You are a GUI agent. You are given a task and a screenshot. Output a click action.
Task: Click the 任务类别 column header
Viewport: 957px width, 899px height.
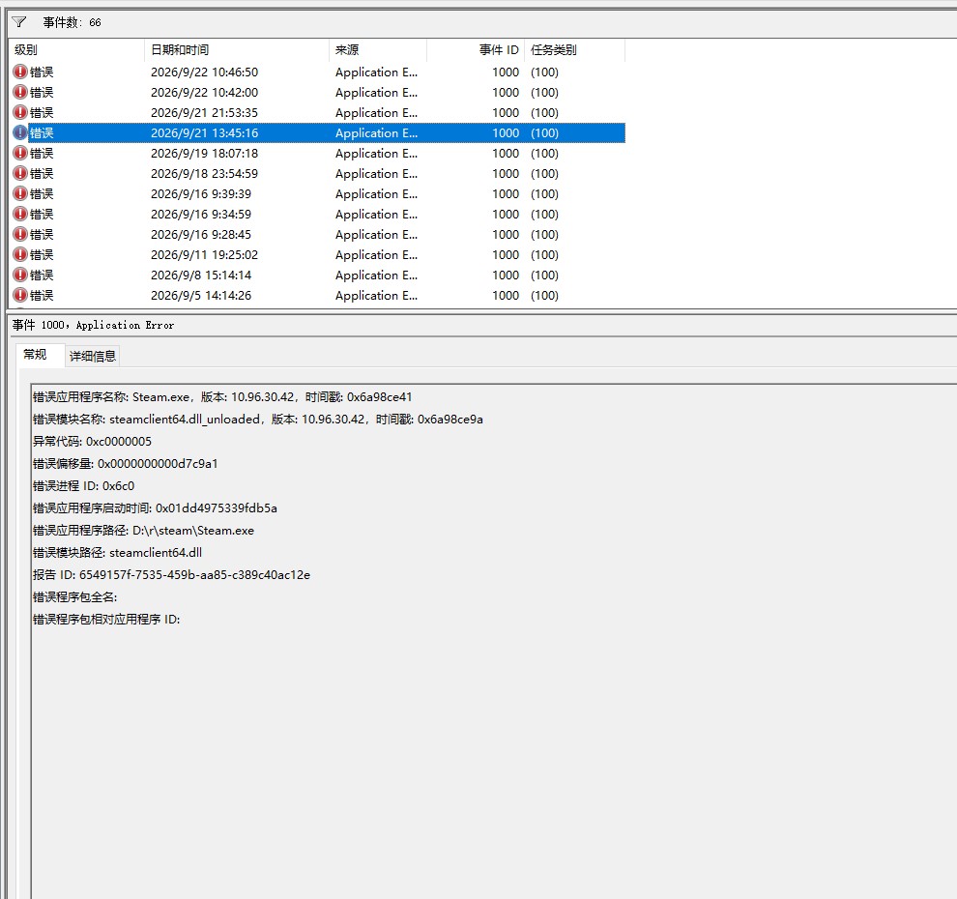[574, 50]
